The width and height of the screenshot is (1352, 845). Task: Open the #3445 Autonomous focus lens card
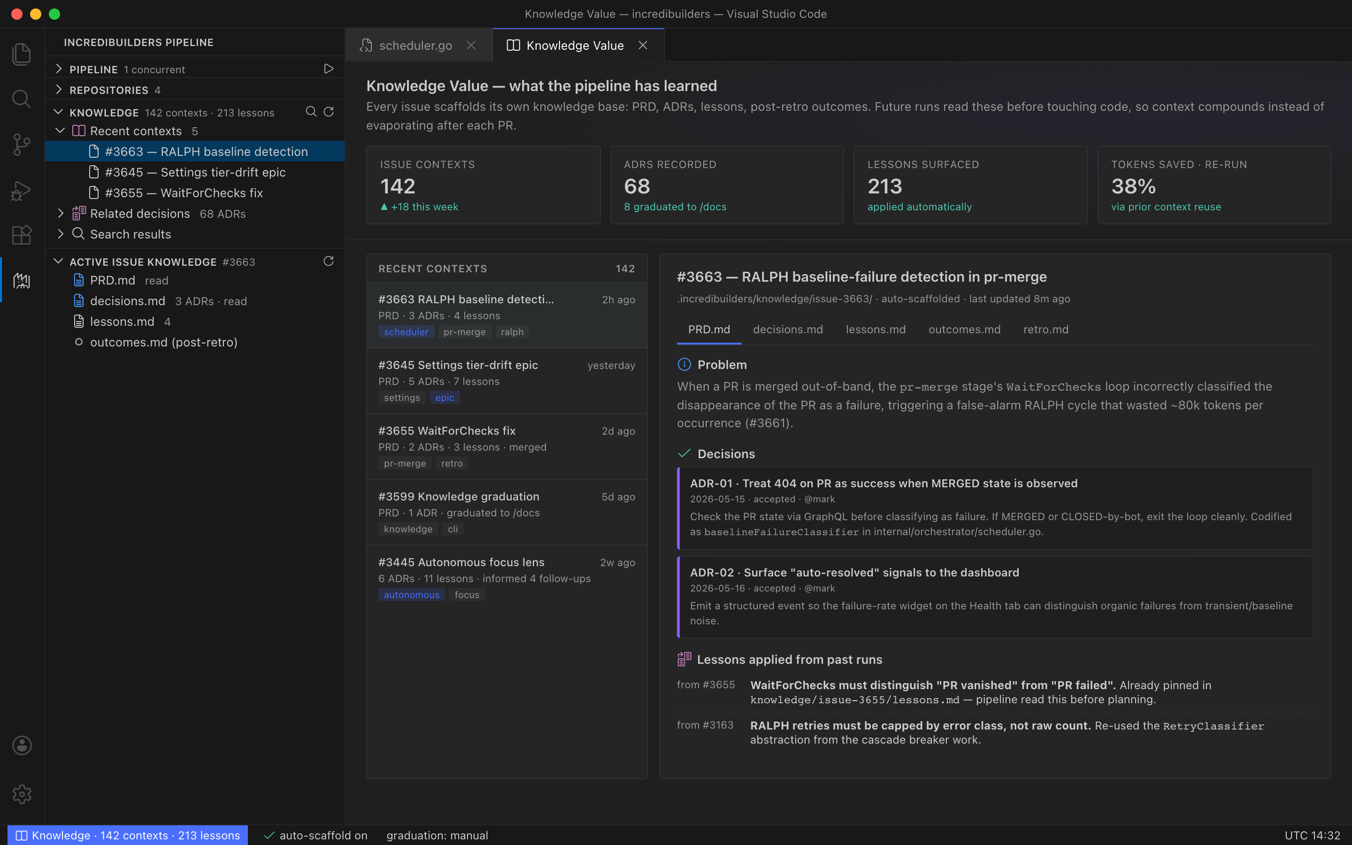tap(507, 578)
